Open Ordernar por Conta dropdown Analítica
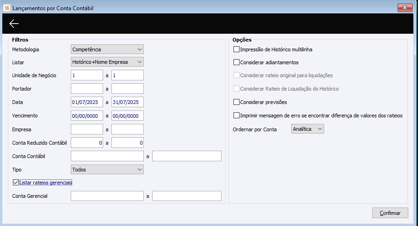Viewport: 418px width, 226px height. tap(307, 129)
